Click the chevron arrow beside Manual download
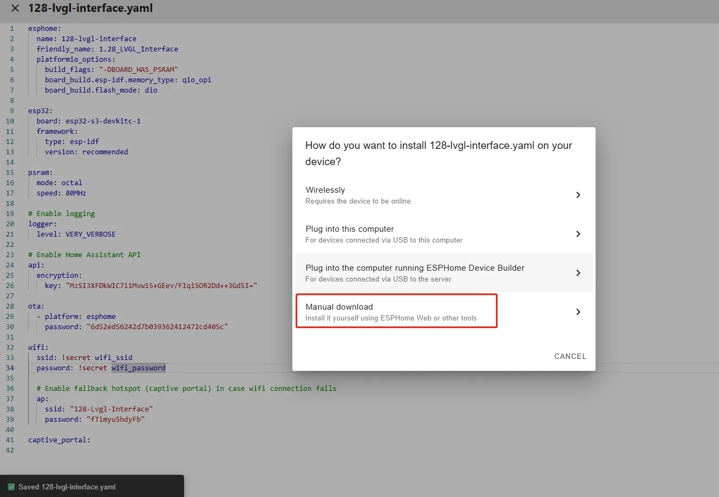This screenshot has width=719, height=497. coord(578,312)
